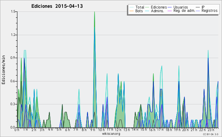This screenshot has height=137, width=222.
Task: Click the '19 h' x-axis label
Action: tap(177, 130)
